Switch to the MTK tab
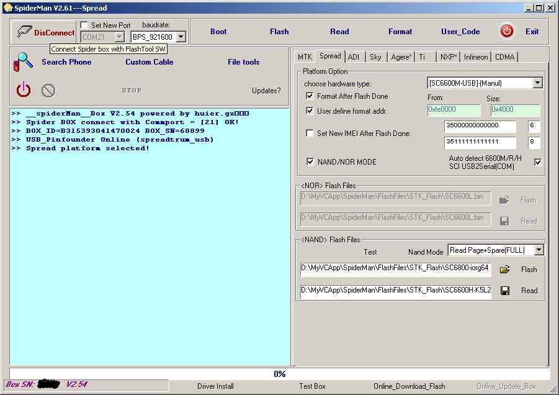The width and height of the screenshot is (559, 395). click(x=305, y=57)
